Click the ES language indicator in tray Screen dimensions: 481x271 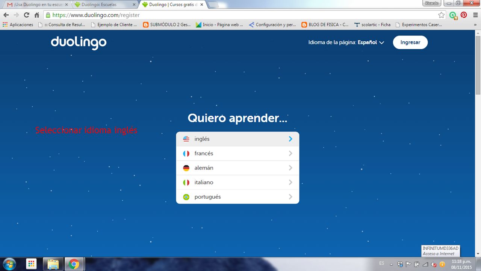[x=382, y=263]
